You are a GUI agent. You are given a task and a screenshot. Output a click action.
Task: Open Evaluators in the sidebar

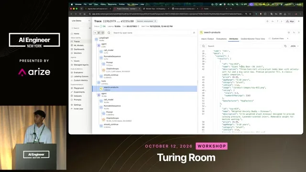coord(78,73)
